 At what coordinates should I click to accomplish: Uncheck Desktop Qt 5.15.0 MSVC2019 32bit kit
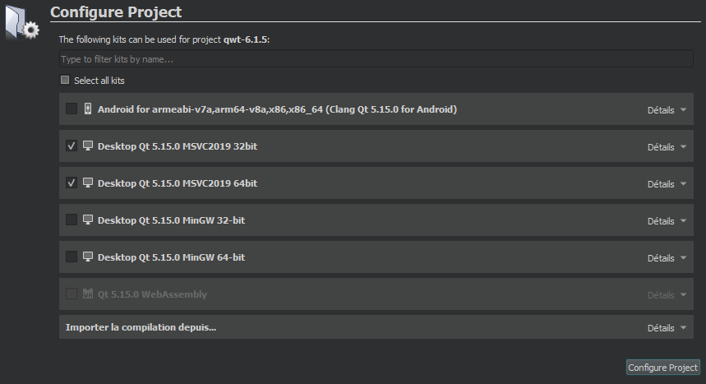(72, 146)
